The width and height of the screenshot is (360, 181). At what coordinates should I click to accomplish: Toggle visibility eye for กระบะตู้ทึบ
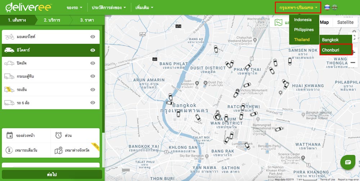tap(93, 76)
